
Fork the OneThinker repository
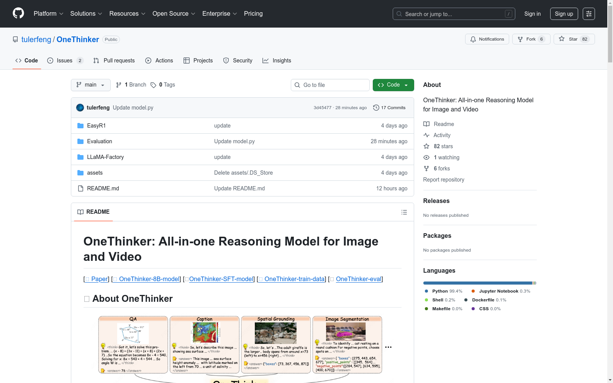[x=531, y=39]
